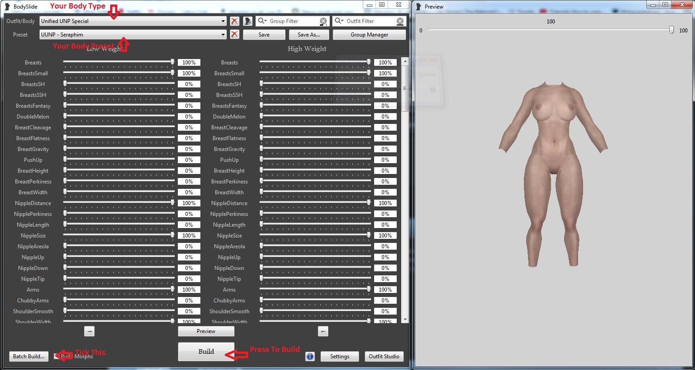Click the BodySlide title bar app icon
The height and width of the screenshot is (370, 695).
pos(7,6)
